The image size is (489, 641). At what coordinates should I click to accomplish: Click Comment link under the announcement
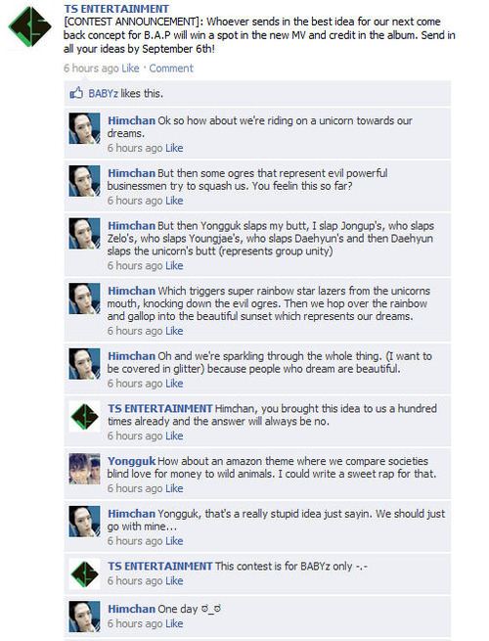point(171,69)
